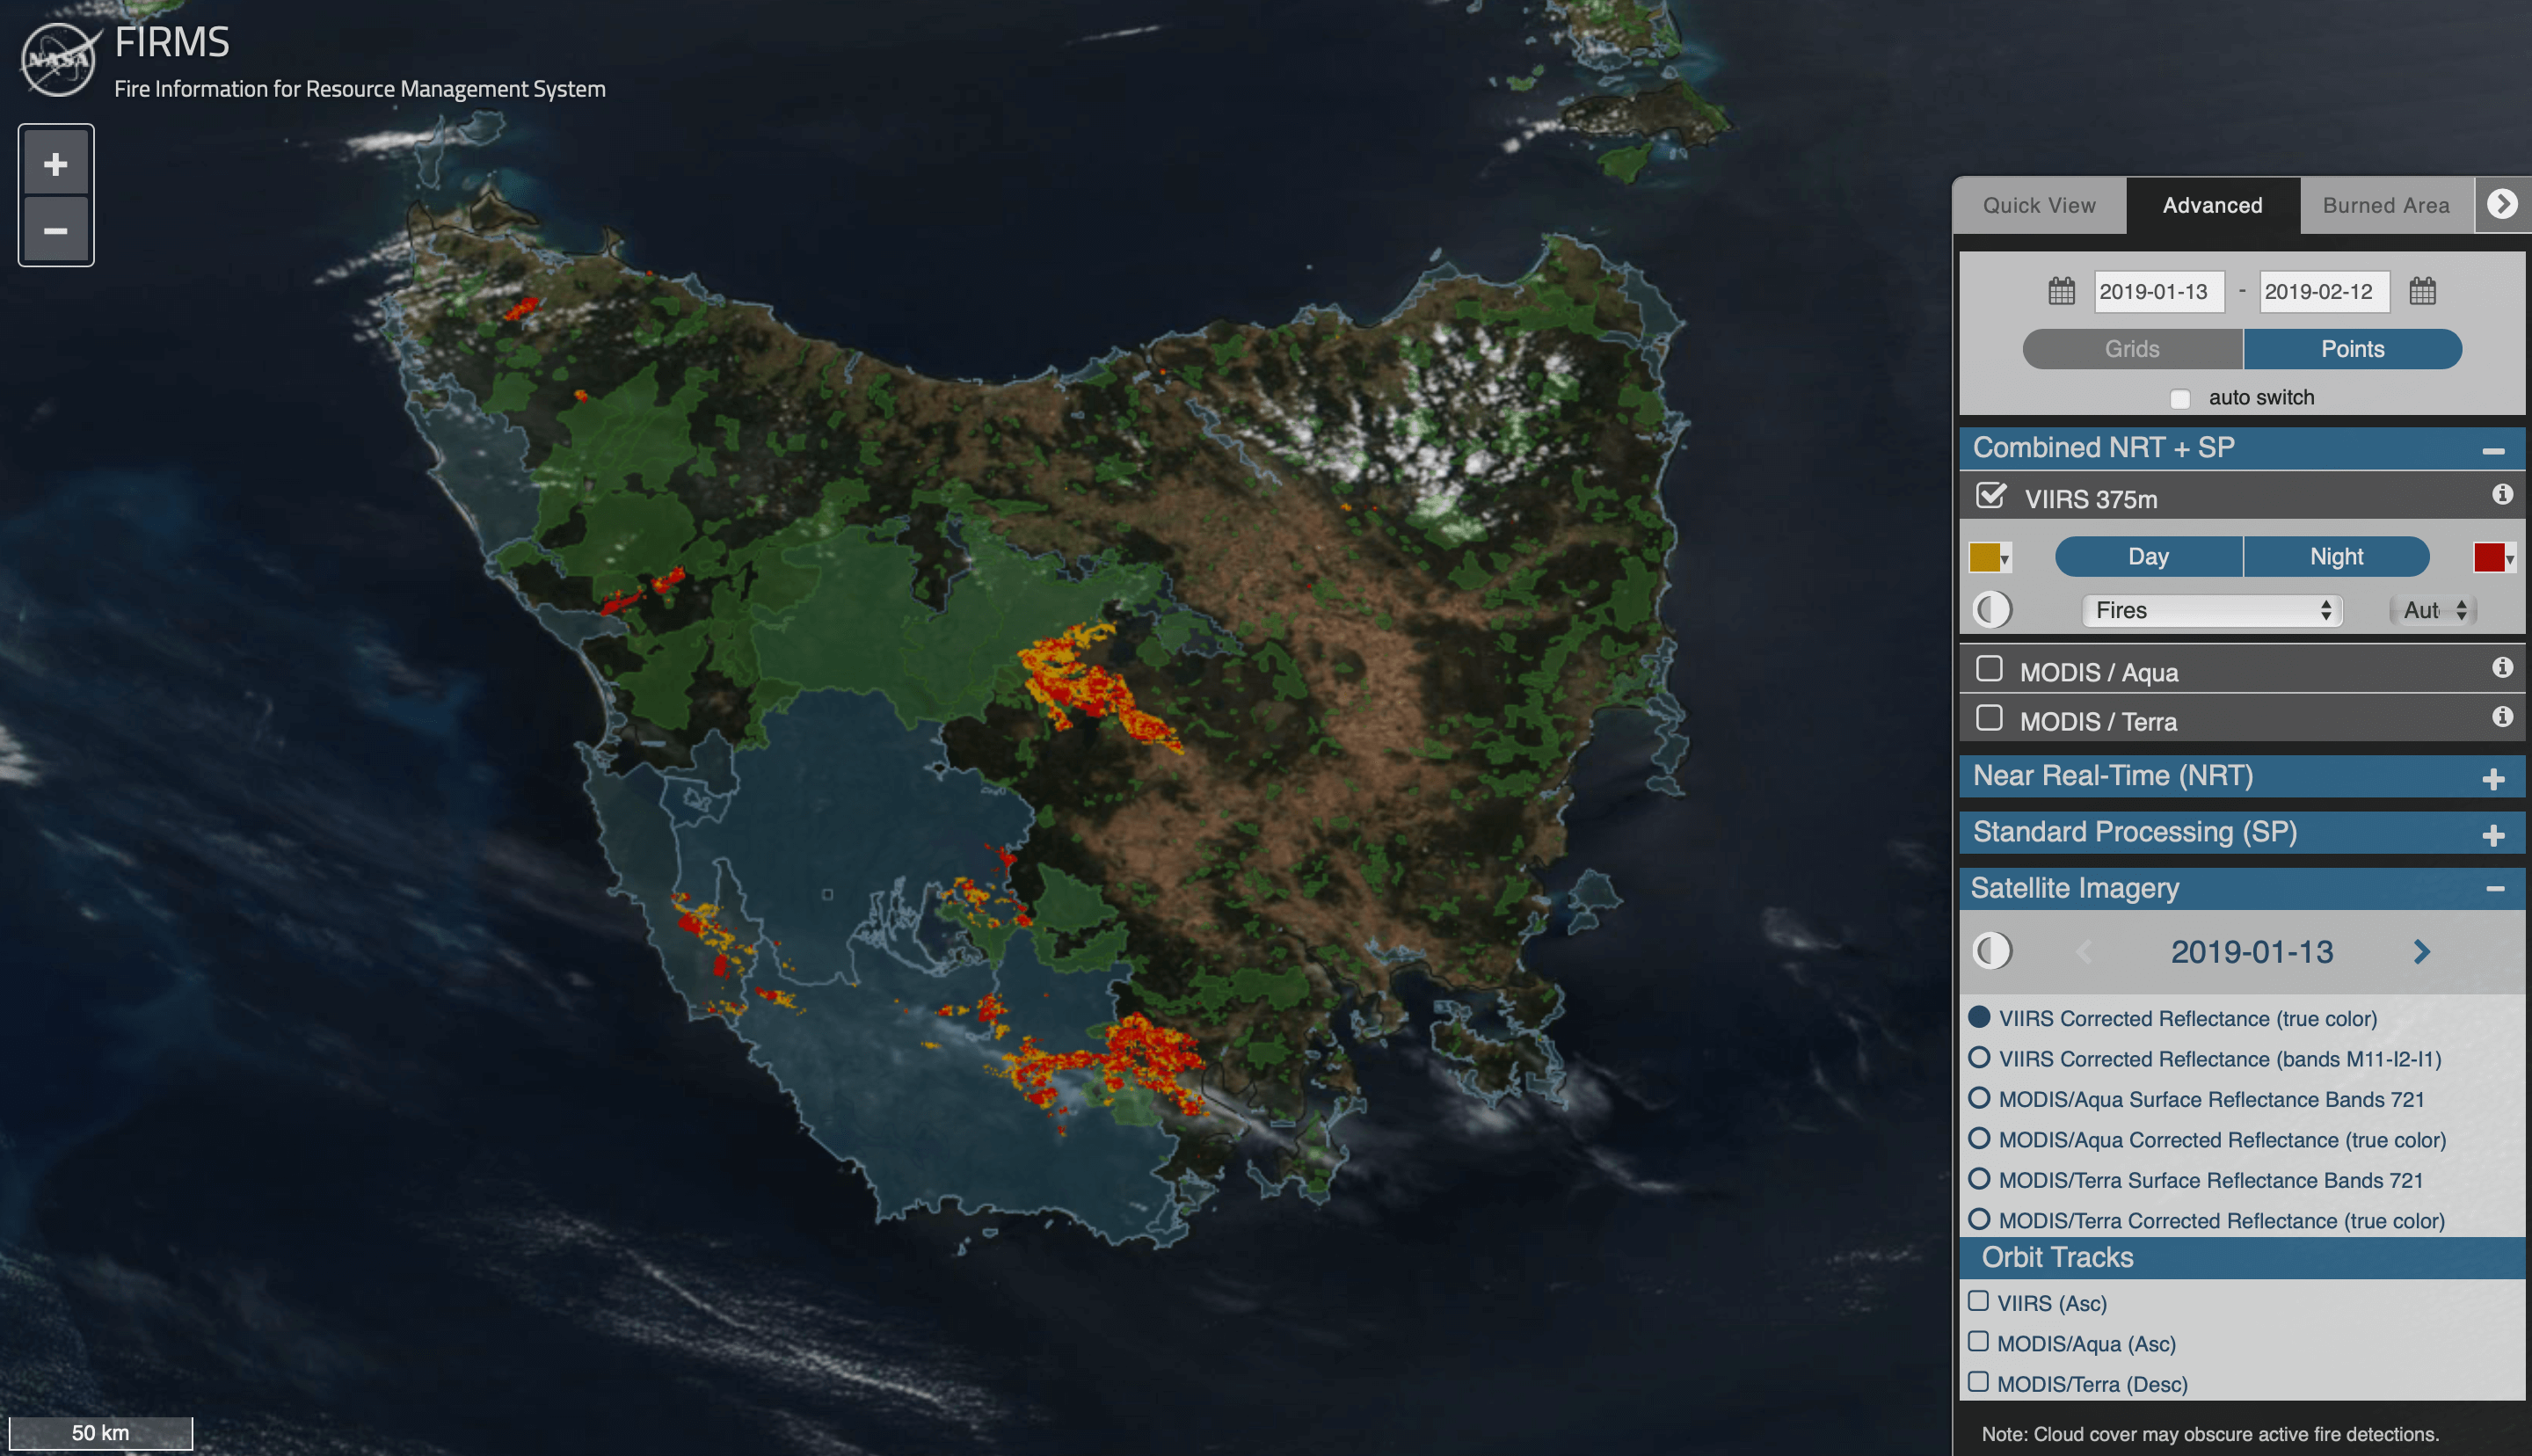
Task: Switch to the Burned Area tab
Action: [x=2386, y=205]
